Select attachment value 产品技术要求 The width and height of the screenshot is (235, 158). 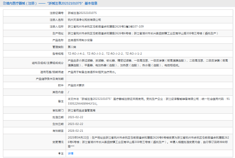76,85
